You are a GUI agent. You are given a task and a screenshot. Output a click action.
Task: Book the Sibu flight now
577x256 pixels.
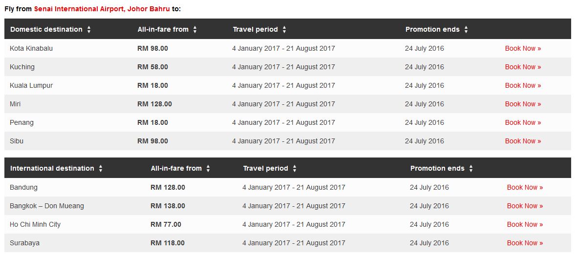click(x=523, y=141)
